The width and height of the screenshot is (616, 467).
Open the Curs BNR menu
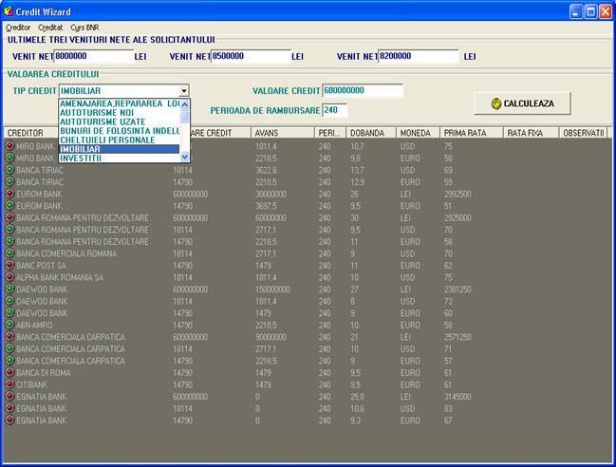[84, 28]
